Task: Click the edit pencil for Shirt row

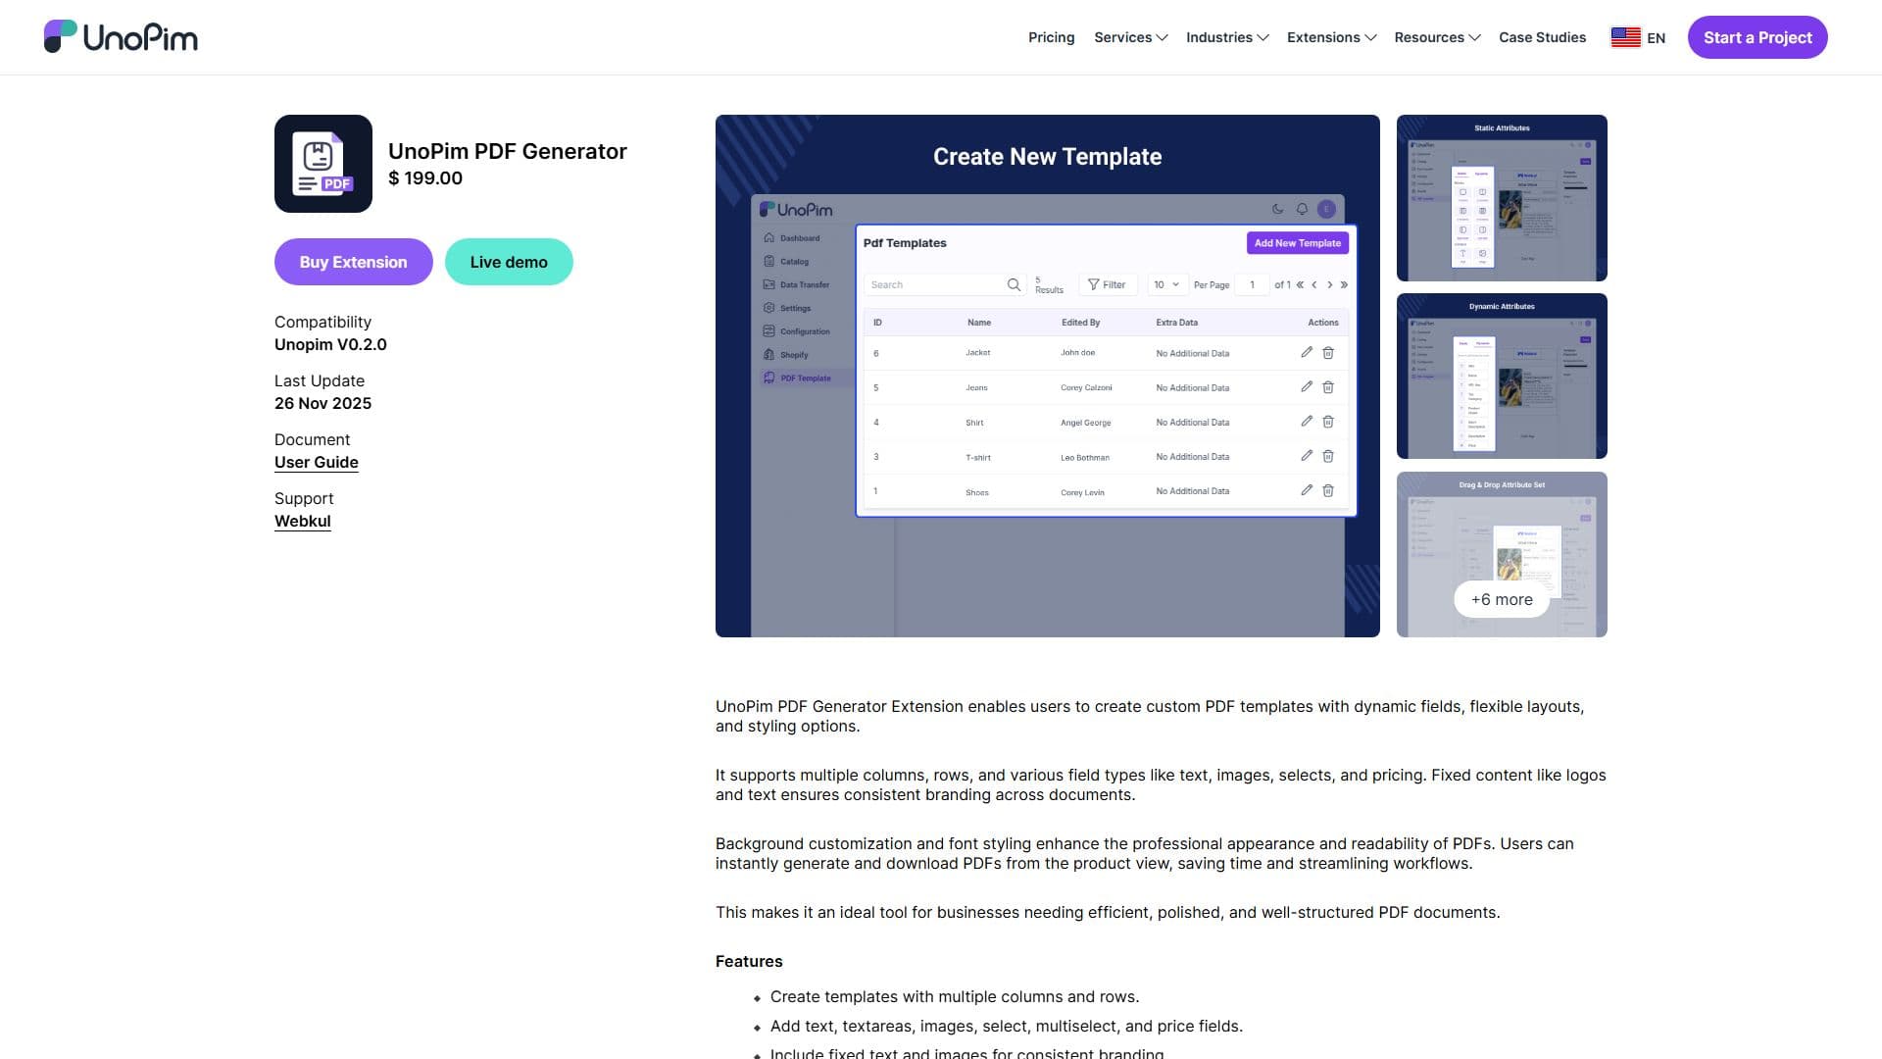Action: tap(1306, 421)
